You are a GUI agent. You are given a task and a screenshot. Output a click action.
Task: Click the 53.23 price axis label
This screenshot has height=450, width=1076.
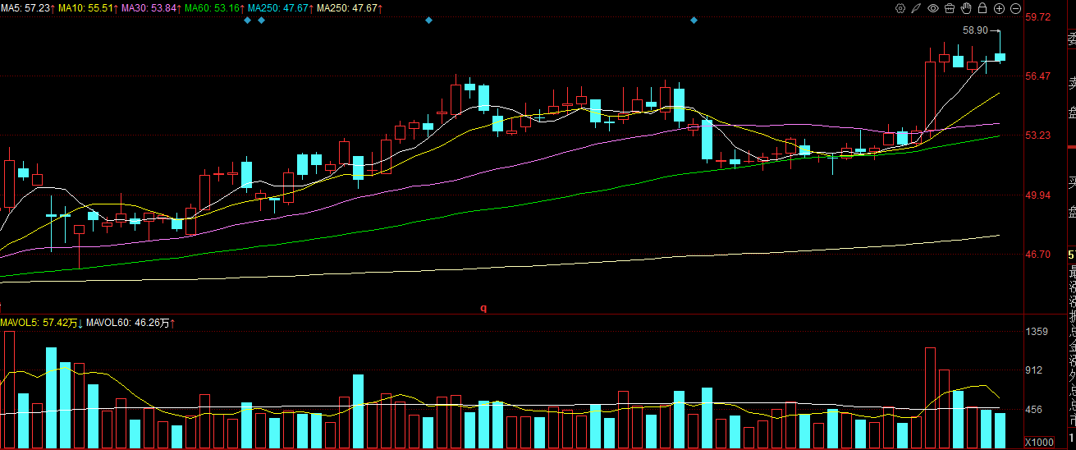pyautogui.click(x=1038, y=135)
